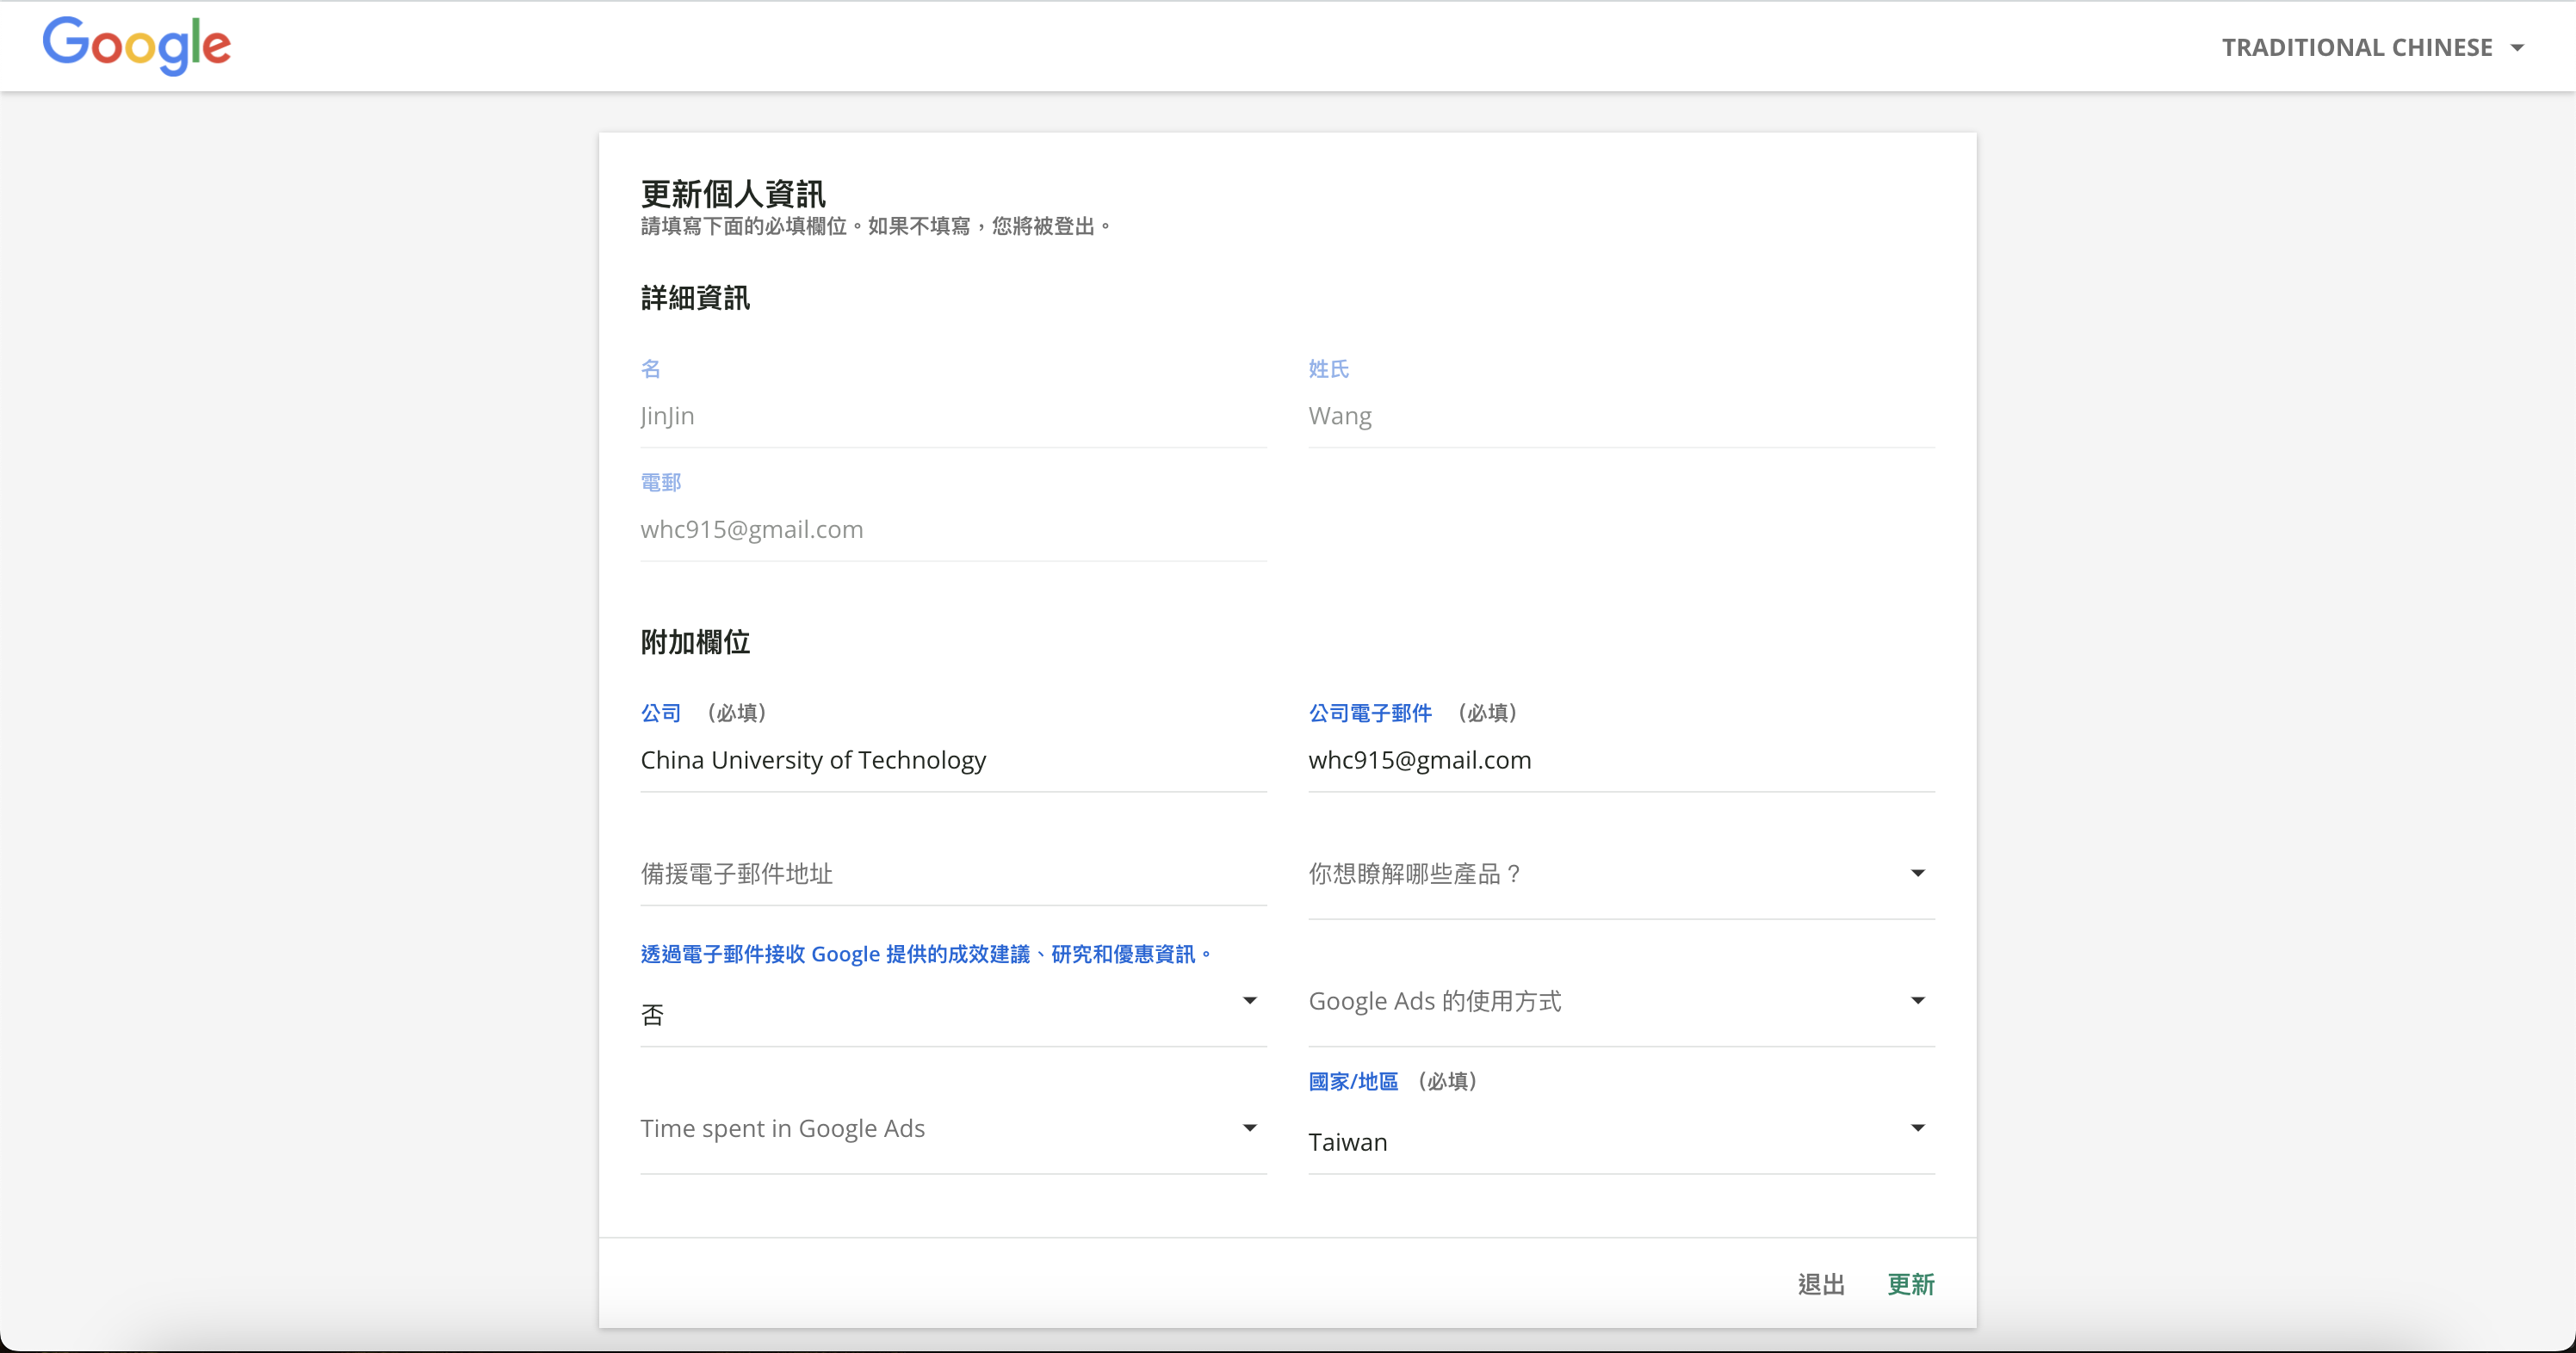The width and height of the screenshot is (2576, 1353).
Task: Click the arrow icon next to Google Ads 的使用方式
Action: click(x=1917, y=1001)
